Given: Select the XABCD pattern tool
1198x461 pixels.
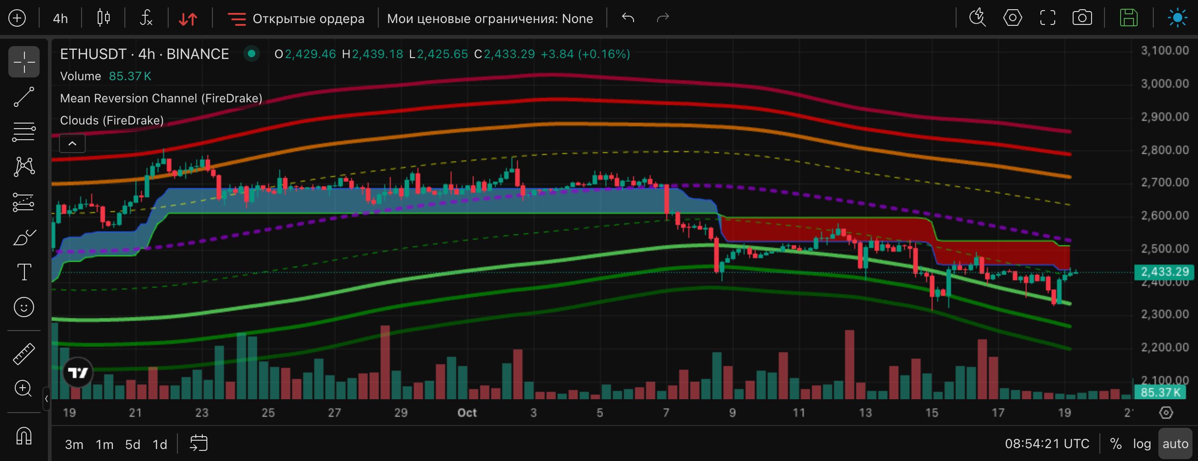Looking at the screenshot, I should click(23, 166).
